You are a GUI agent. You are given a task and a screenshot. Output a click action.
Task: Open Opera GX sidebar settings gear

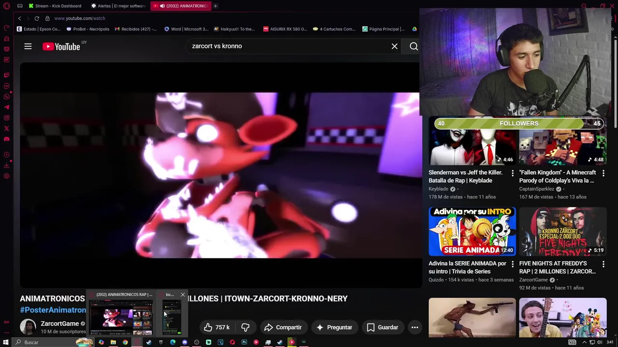[x=7, y=176]
